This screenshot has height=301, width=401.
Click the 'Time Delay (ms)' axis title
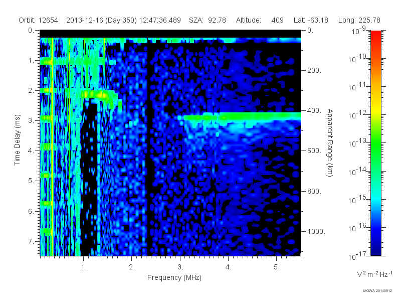tap(17, 140)
